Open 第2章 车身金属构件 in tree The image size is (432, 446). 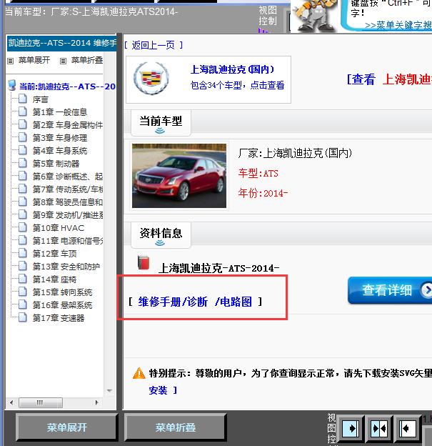68,125
